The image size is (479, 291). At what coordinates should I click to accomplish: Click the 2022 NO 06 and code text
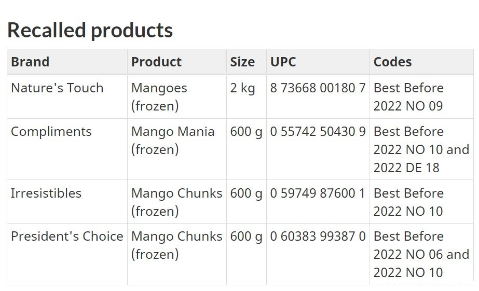point(421,254)
